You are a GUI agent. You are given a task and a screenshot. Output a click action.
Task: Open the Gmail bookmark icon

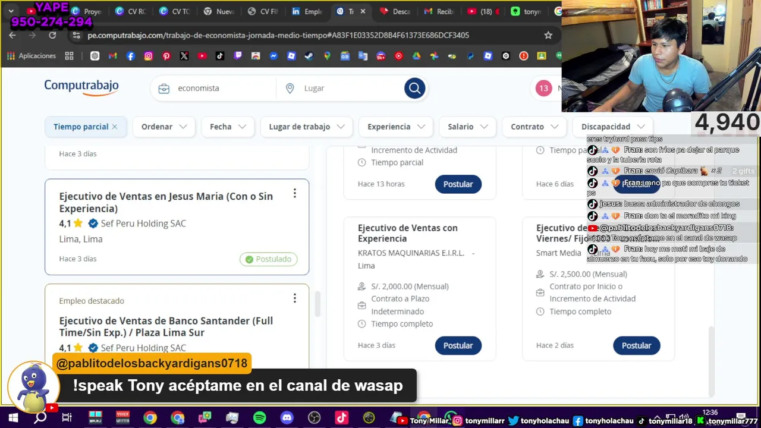pyautogui.click(x=113, y=56)
